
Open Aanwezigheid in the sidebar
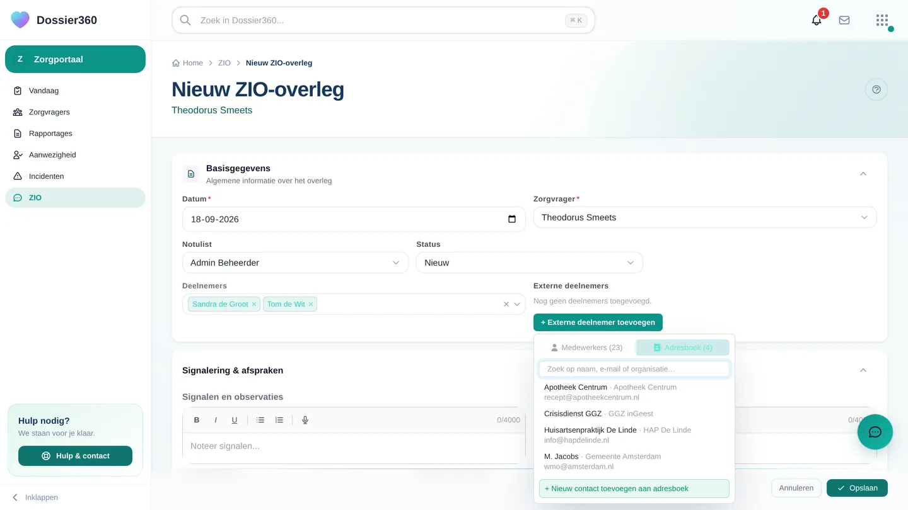pyautogui.click(x=75, y=155)
